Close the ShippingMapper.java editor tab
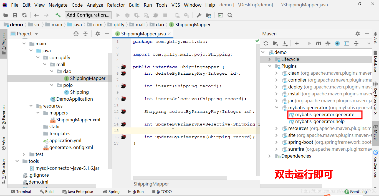379x196 pixels. 169,34
